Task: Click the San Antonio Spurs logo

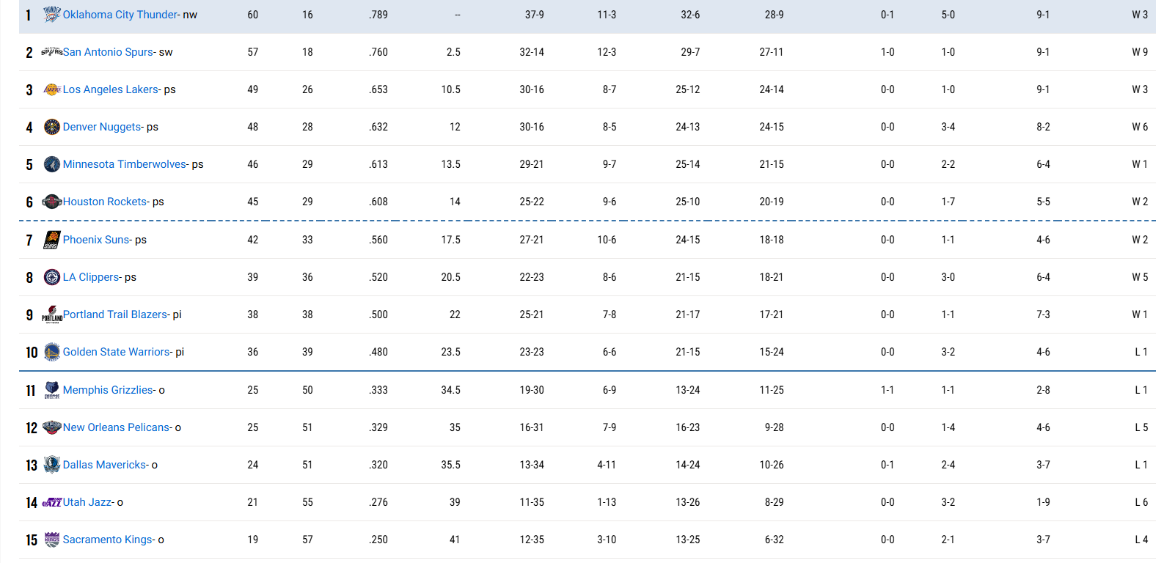Action: [x=52, y=52]
